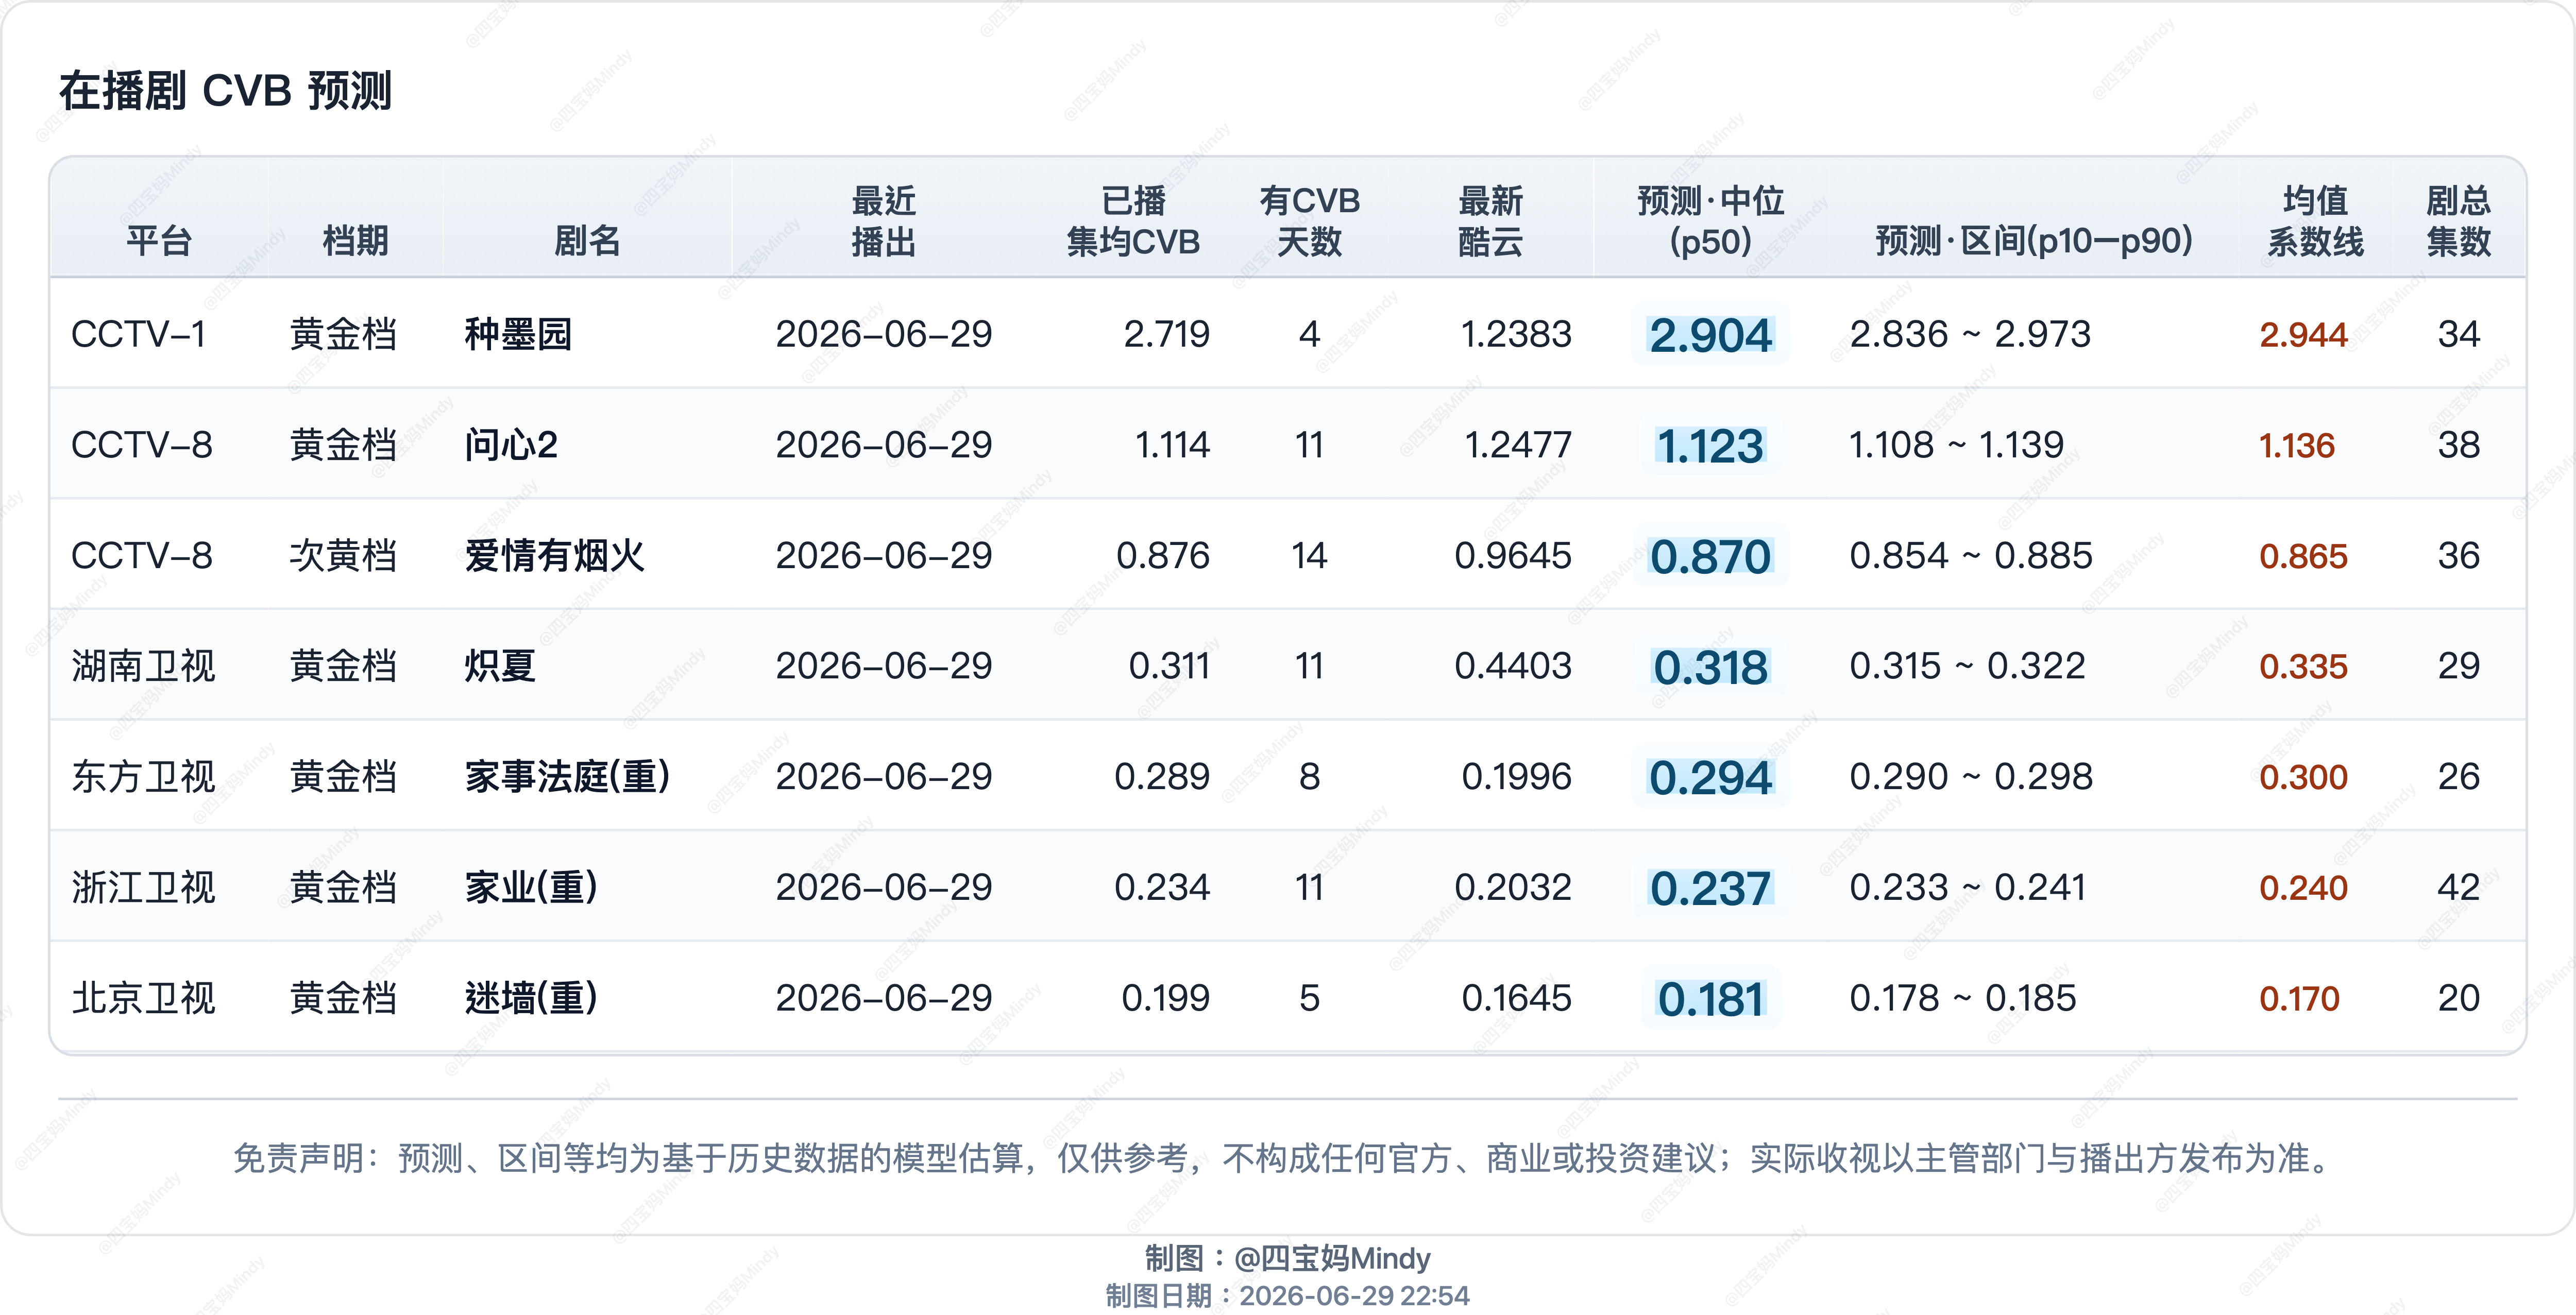
Task: Click the Kuyun value 1.2383
Action: point(1516,334)
